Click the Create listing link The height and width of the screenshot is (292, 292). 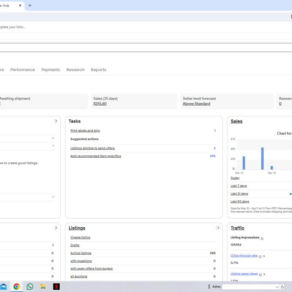pyautogui.click(x=80, y=238)
